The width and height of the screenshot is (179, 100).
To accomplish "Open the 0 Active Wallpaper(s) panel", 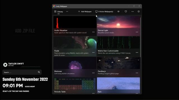I will pyautogui.click(x=104, y=12).
